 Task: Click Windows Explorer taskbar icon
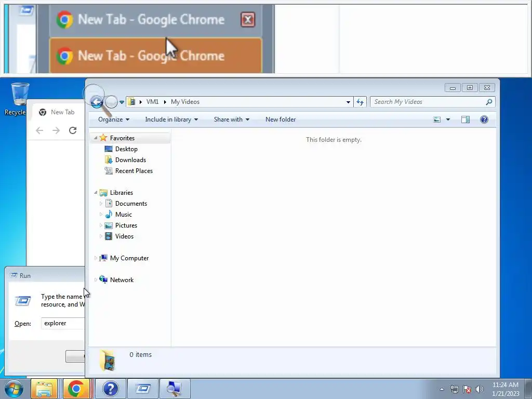pyautogui.click(x=44, y=389)
